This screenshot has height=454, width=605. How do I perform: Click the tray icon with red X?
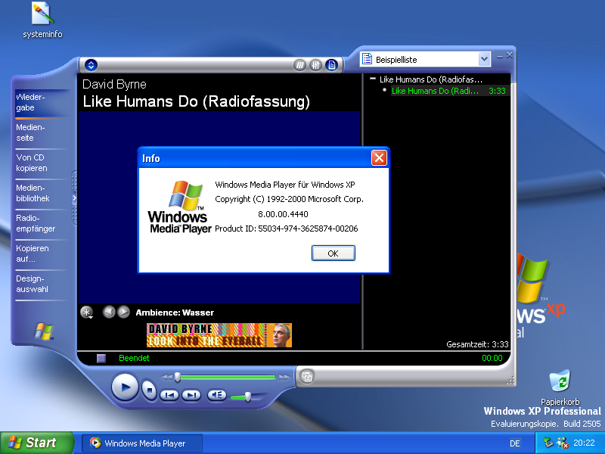click(563, 443)
